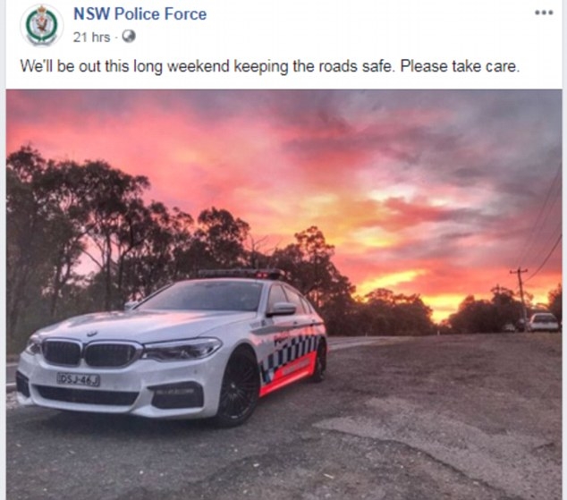Open the post's 21 hrs timestamp link
The height and width of the screenshot is (500, 567).
(91, 38)
